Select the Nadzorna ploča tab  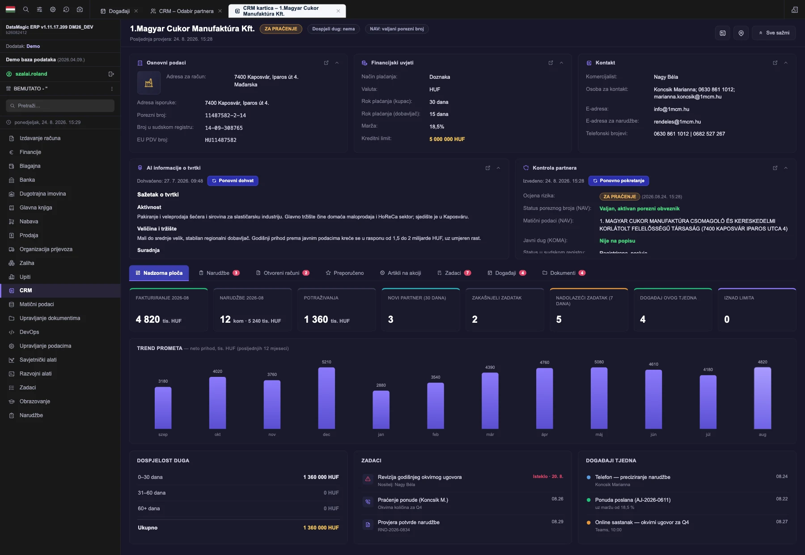tap(159, 273)
